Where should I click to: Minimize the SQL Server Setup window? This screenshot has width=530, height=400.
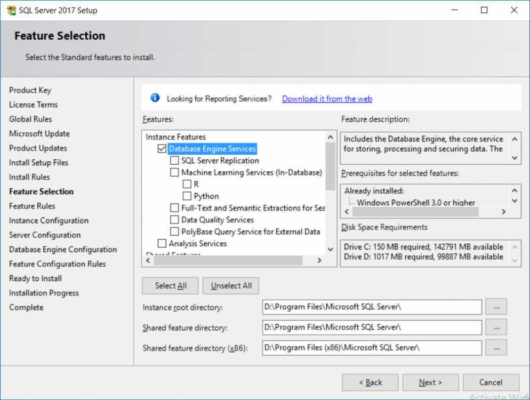tap(455, 10)
